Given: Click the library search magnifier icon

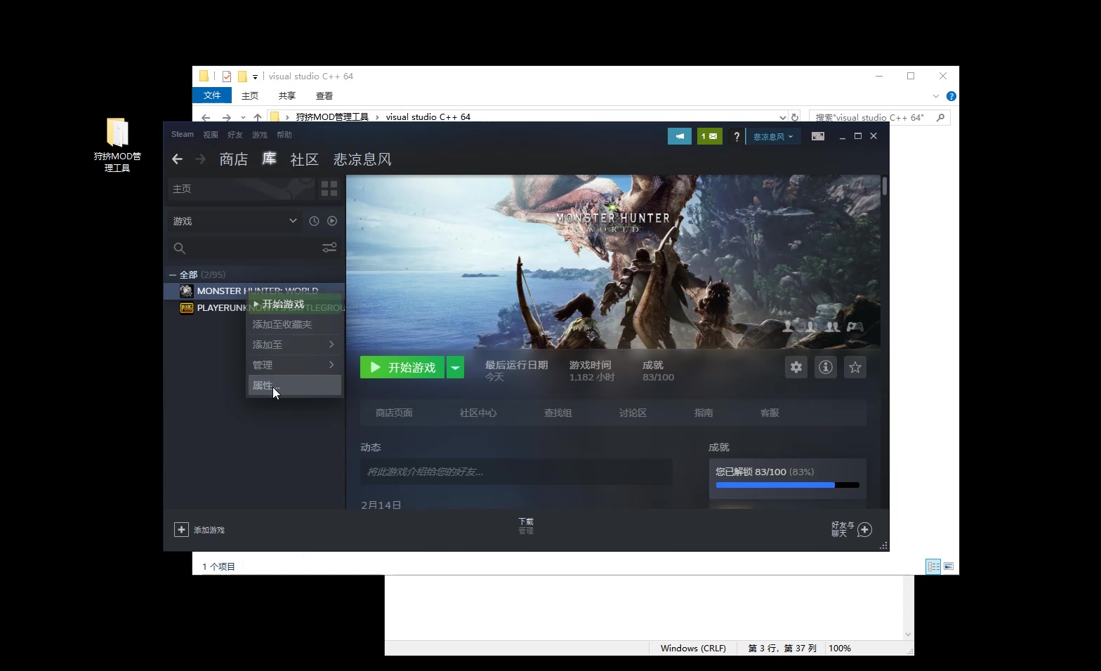Looking at the screenshot, I should [180, 248].
